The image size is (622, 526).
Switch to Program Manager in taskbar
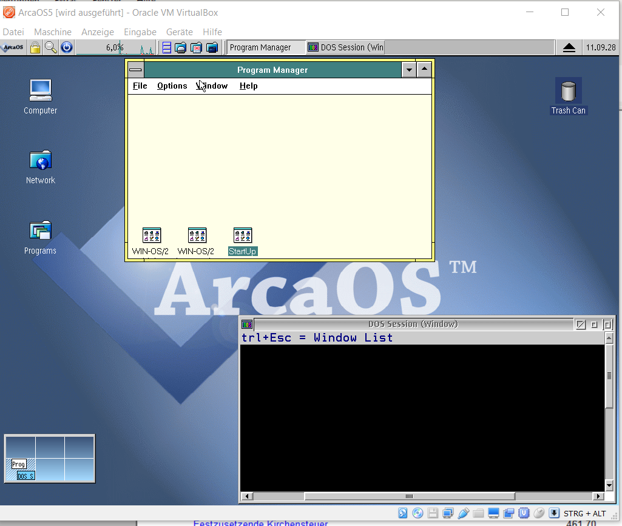click(x=265, y=47)
